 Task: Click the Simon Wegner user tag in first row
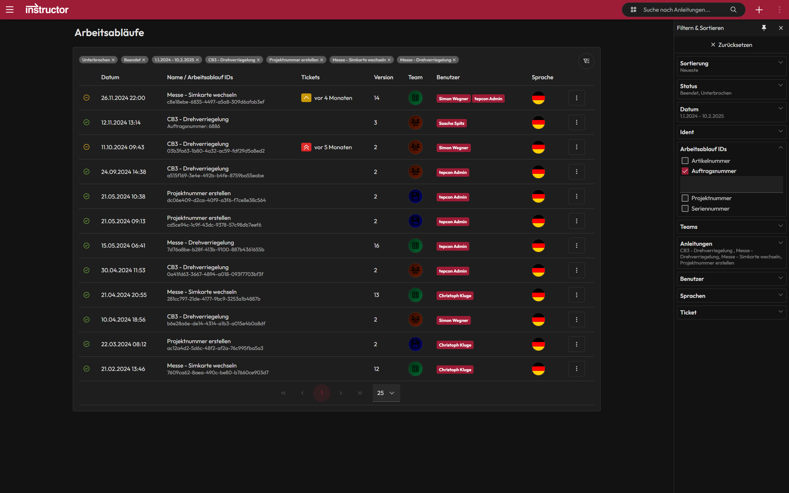(453, 98)
